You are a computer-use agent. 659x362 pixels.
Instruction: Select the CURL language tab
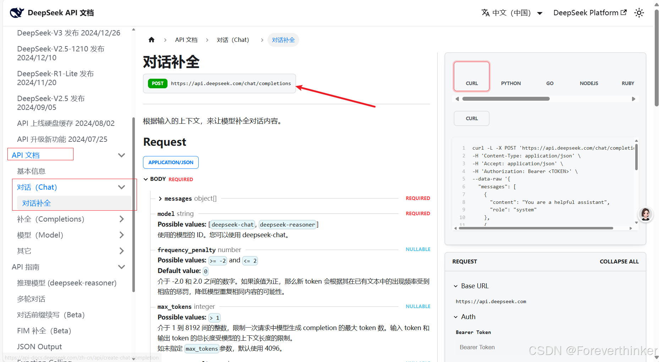pos(472,76)
